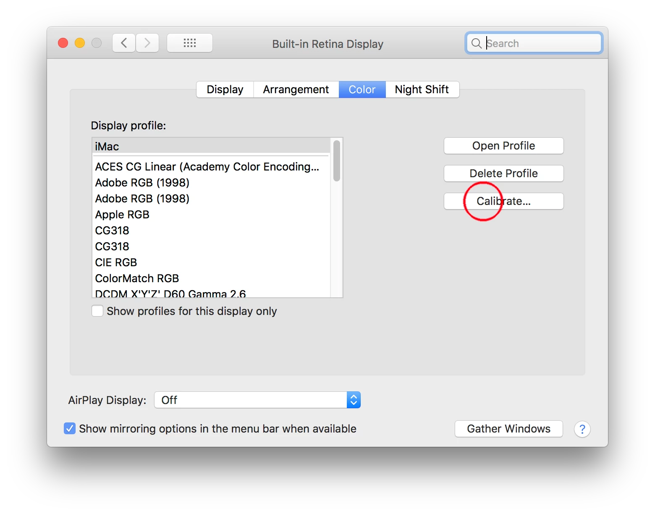Click the display profile list scrollbar
This screenshot has width=655, height=514.
coord(337,161)
